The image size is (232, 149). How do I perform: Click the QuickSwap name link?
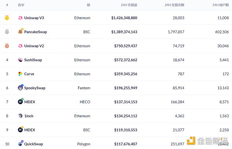tap(34, 144)
